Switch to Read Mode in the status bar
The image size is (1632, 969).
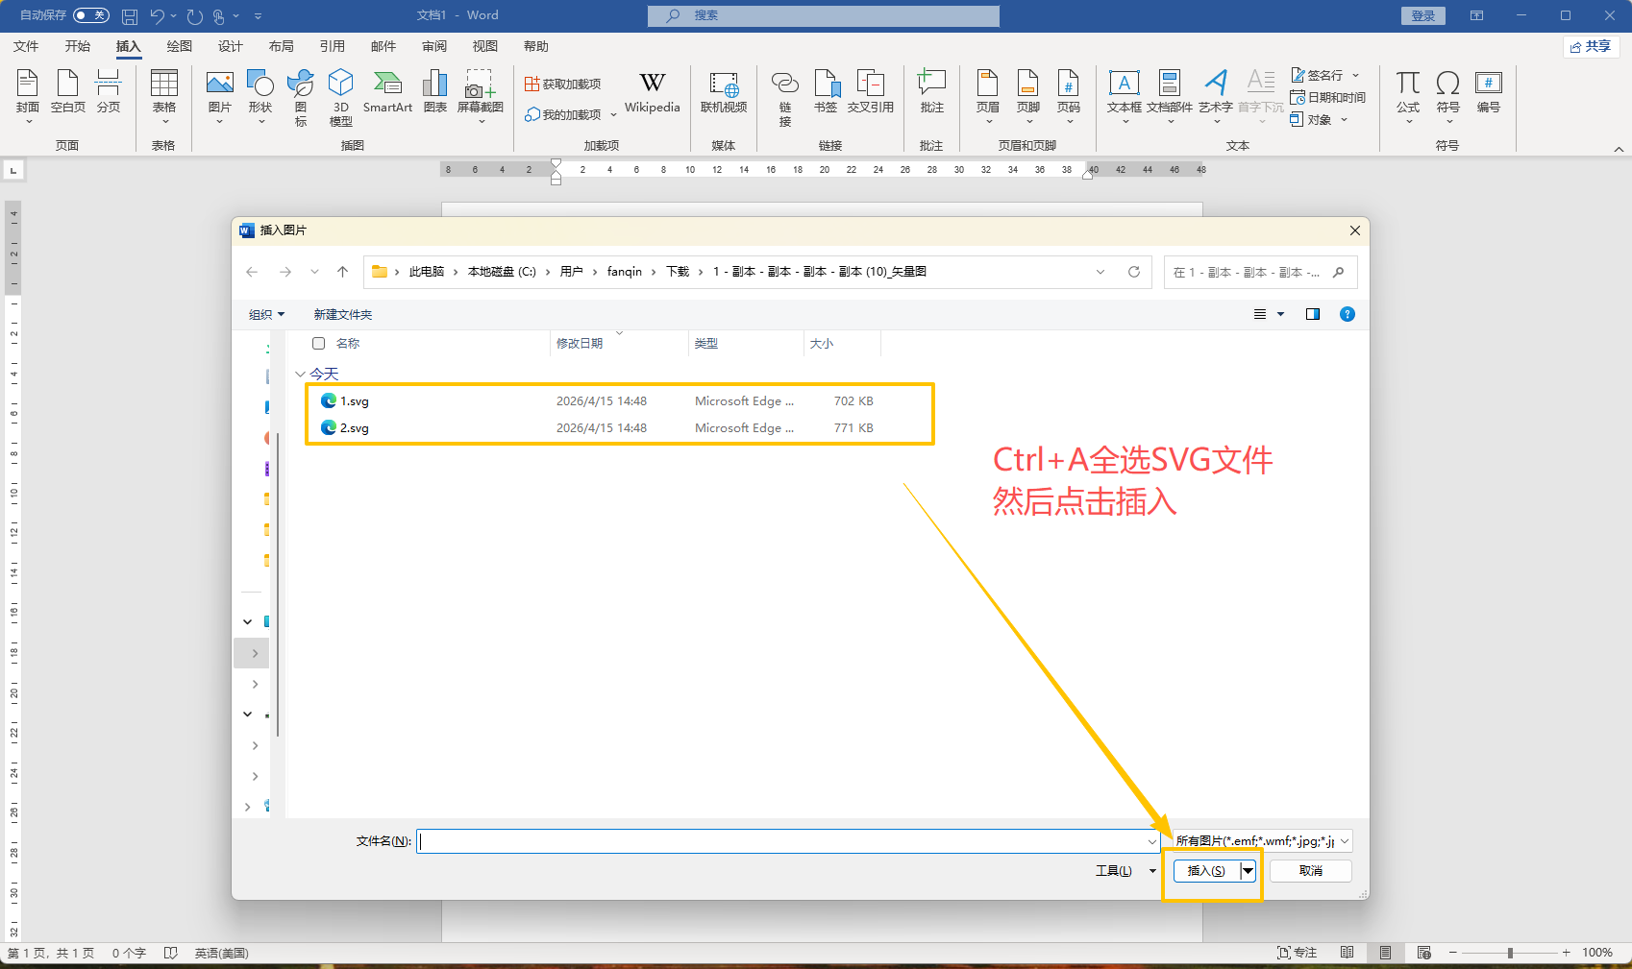[x=1348, y=953]
